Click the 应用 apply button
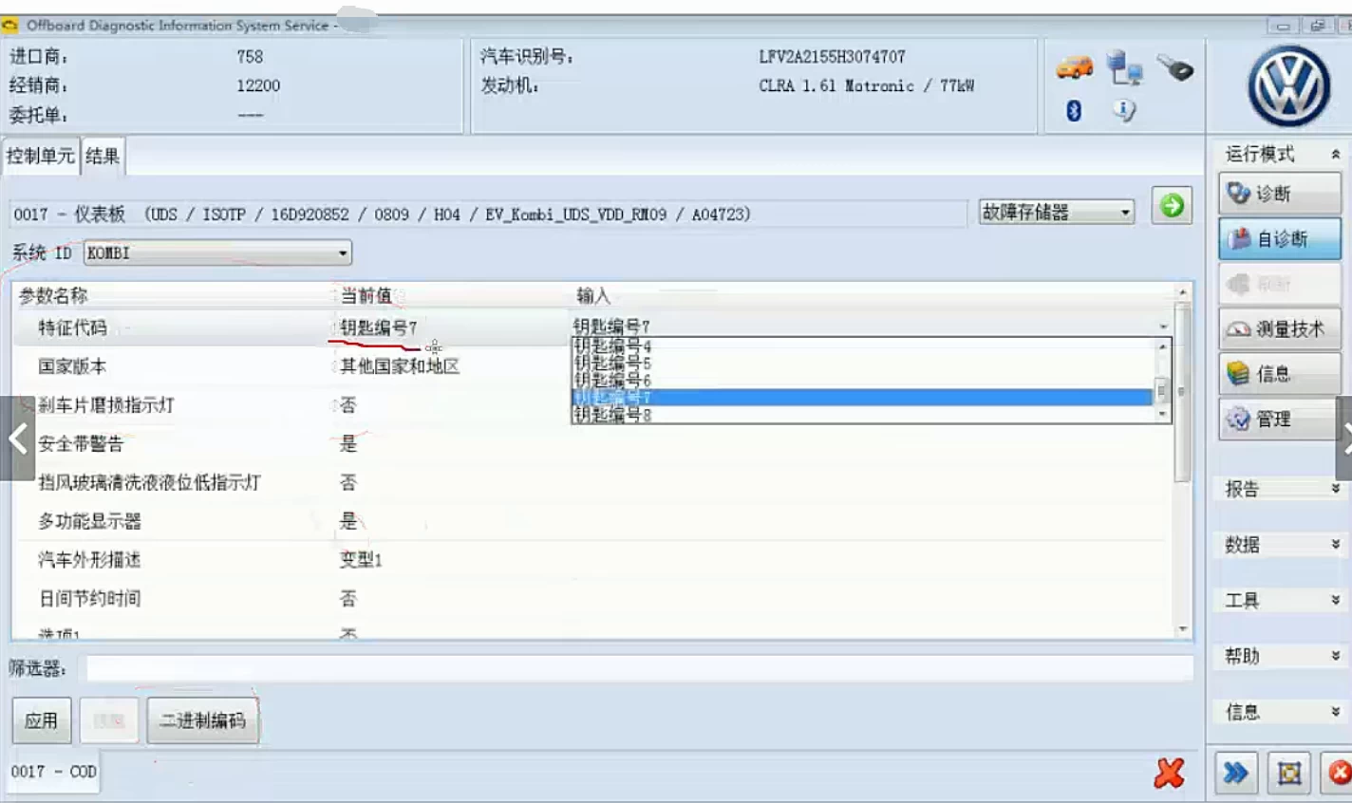This screenshot has height=803, width=1352. pyautogui.click(x=41, y=720)
